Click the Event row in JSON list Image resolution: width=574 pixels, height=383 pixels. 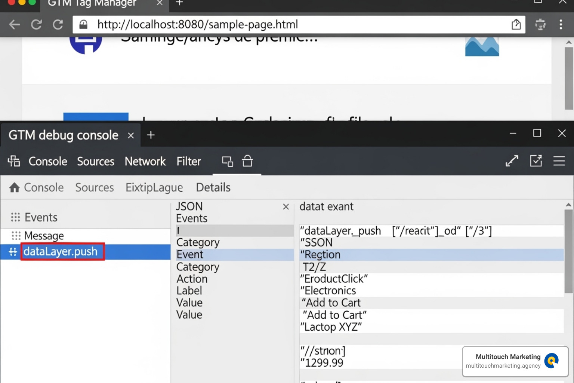coord(190,255)
